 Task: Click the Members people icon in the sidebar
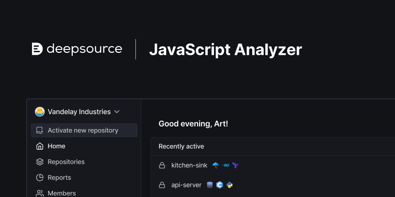39,193
